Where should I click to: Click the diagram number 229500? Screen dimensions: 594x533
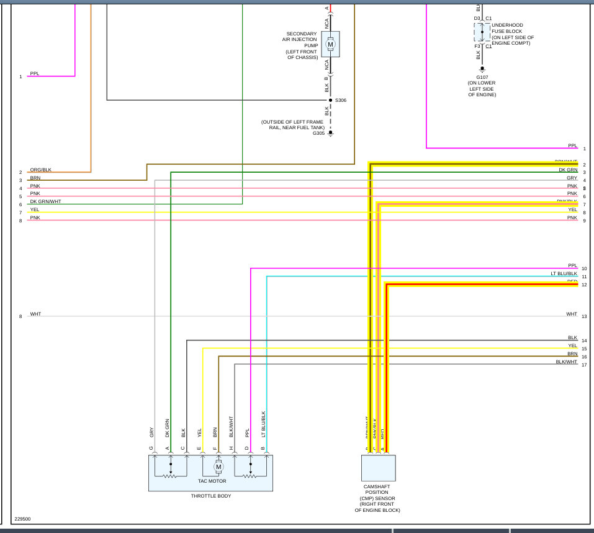(22, 519)
